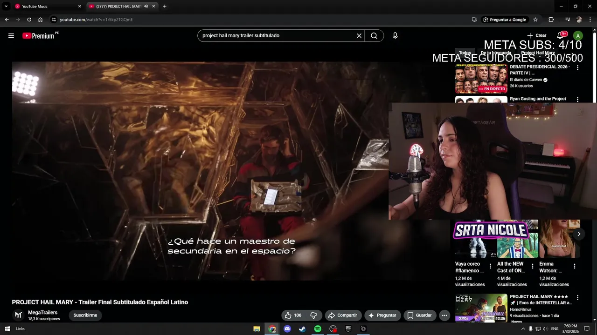
Task: Switch to the YouTube Music tab
Action: (x=47, y=7)
